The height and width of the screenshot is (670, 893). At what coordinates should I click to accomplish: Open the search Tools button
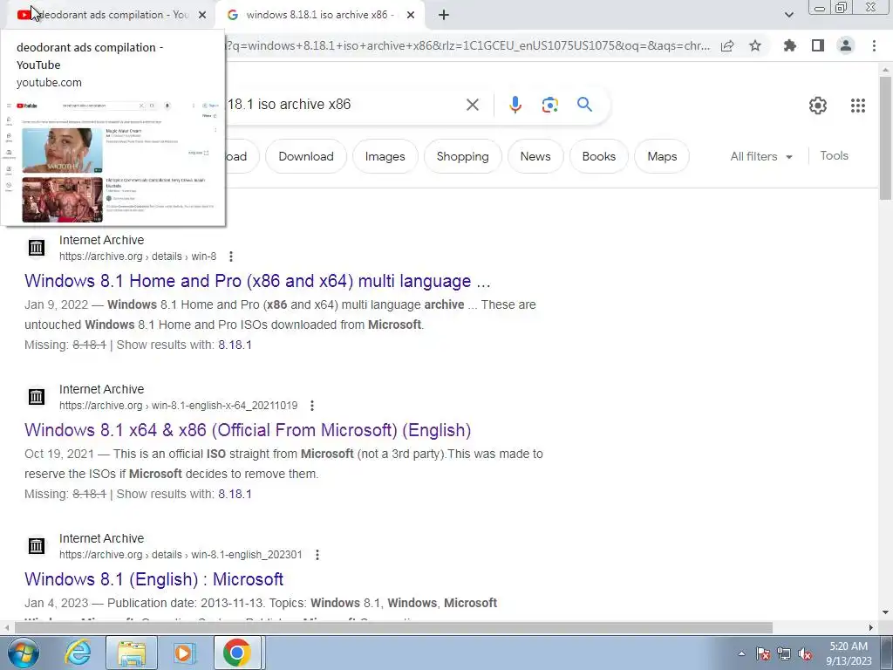[834, 155]
